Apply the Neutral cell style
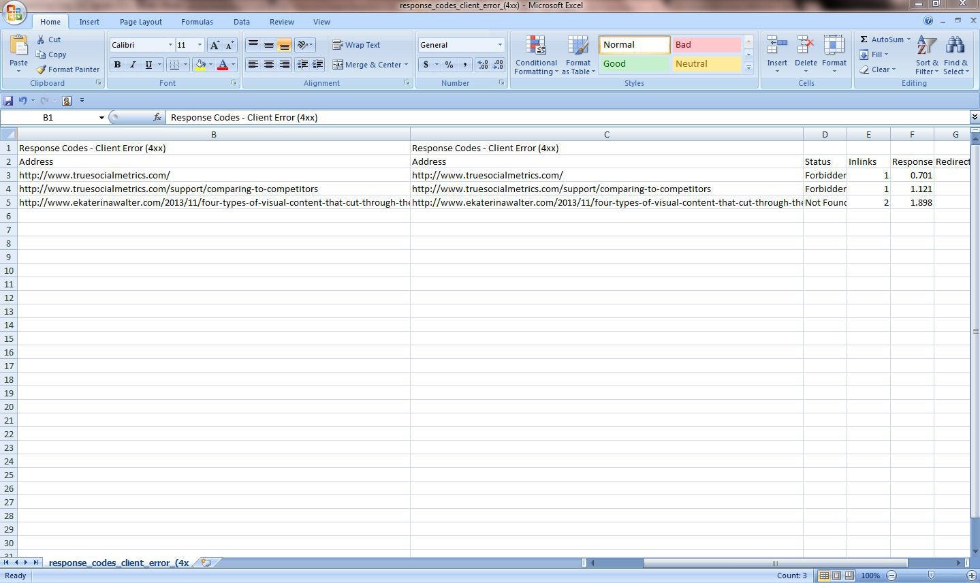Image resolution: width=980 pixels, height=583 pixels. [x=706, y=64]
